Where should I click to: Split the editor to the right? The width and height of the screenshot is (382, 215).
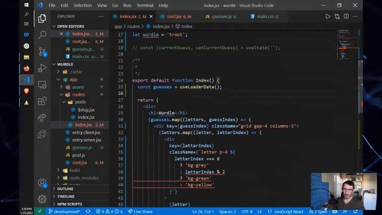(x=346, y=16)
